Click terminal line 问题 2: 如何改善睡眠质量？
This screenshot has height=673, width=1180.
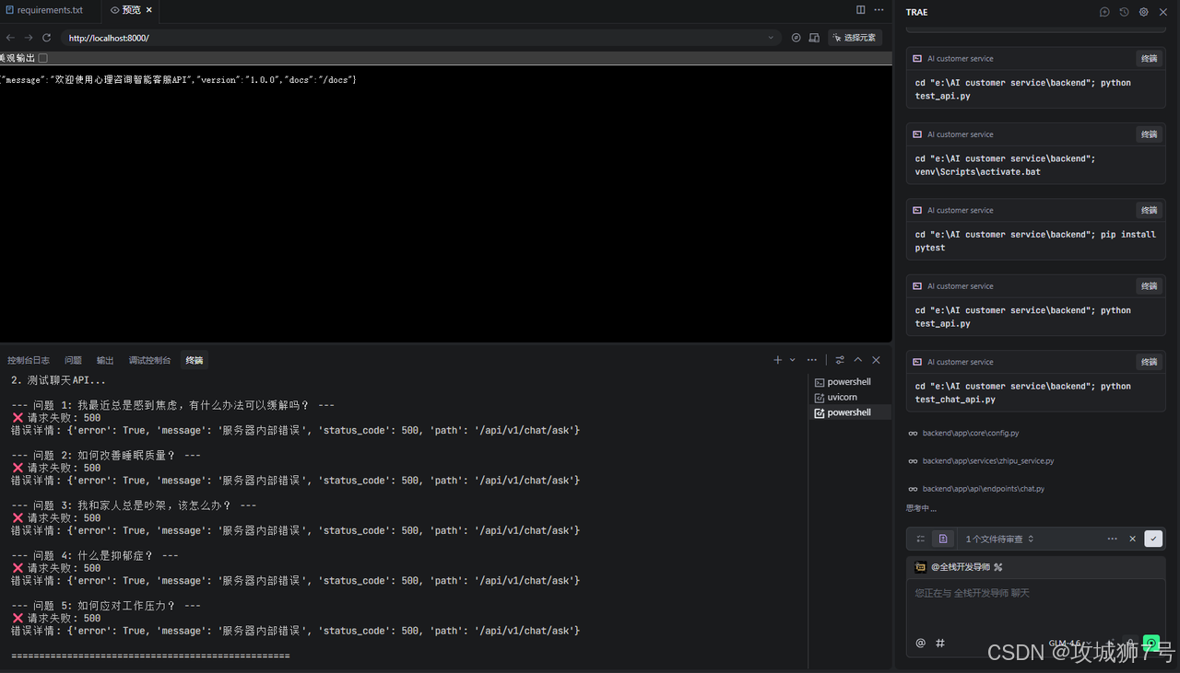pyautogui.click(x=106, y=456)
